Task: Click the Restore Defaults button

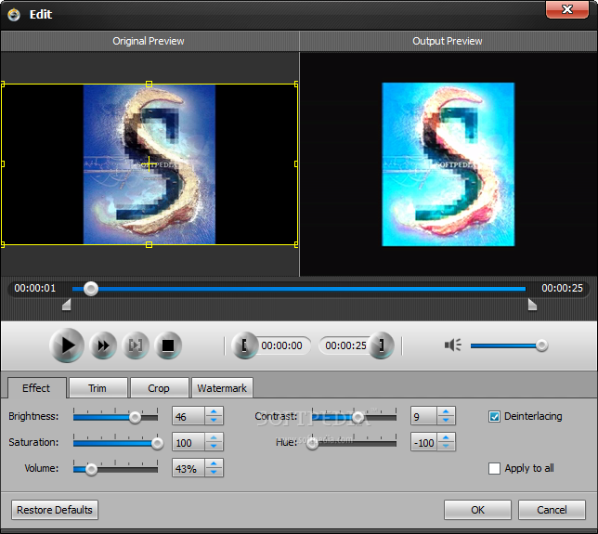Action: tap(55, 510)
